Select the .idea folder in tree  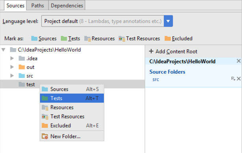click(x=28, y=58)
